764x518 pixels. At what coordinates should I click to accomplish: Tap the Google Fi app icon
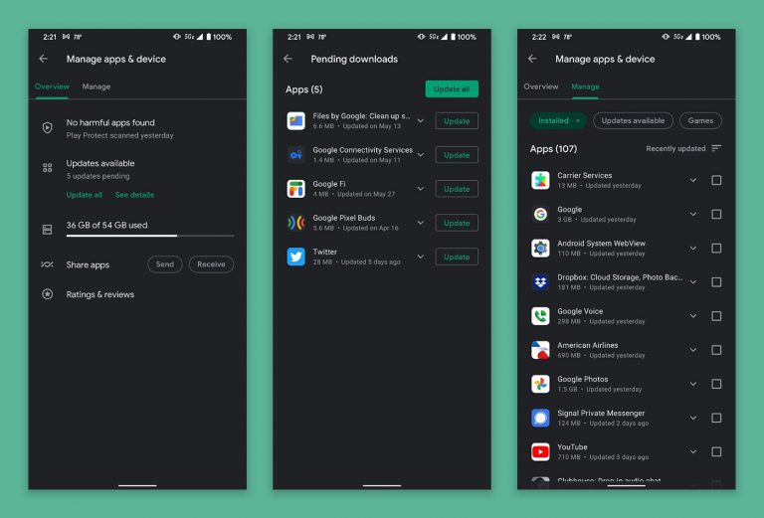[x=295, y=189]
